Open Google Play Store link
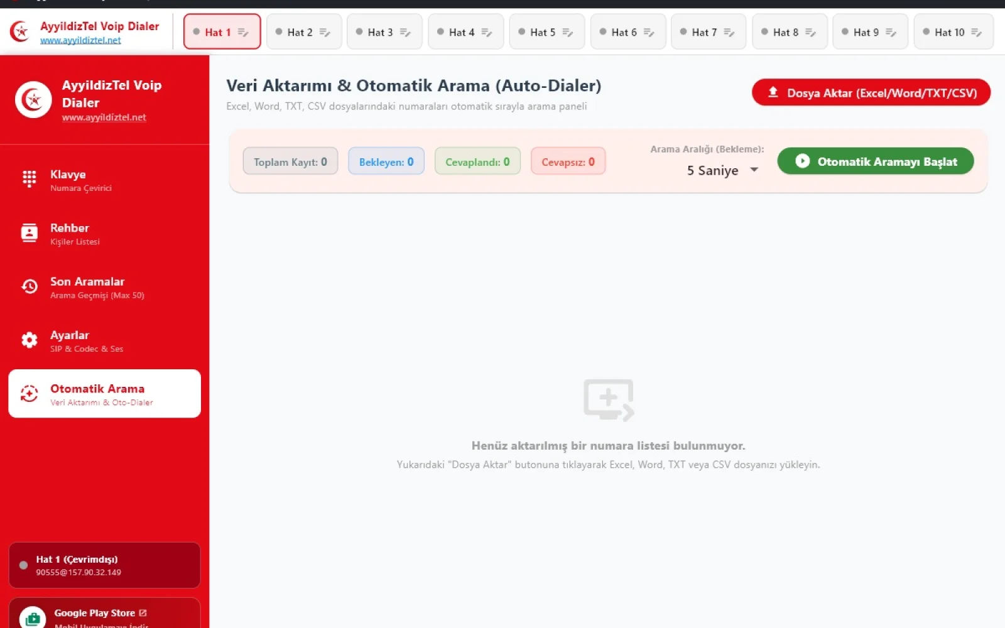 pos(104,614)
